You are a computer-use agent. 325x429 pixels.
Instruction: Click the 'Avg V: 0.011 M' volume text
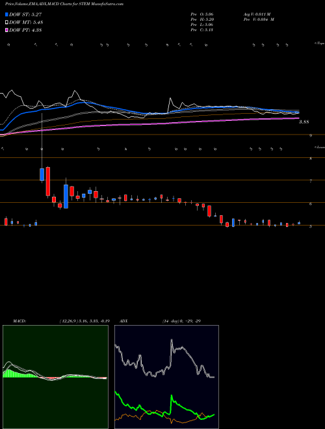click(x=257, y=14)
